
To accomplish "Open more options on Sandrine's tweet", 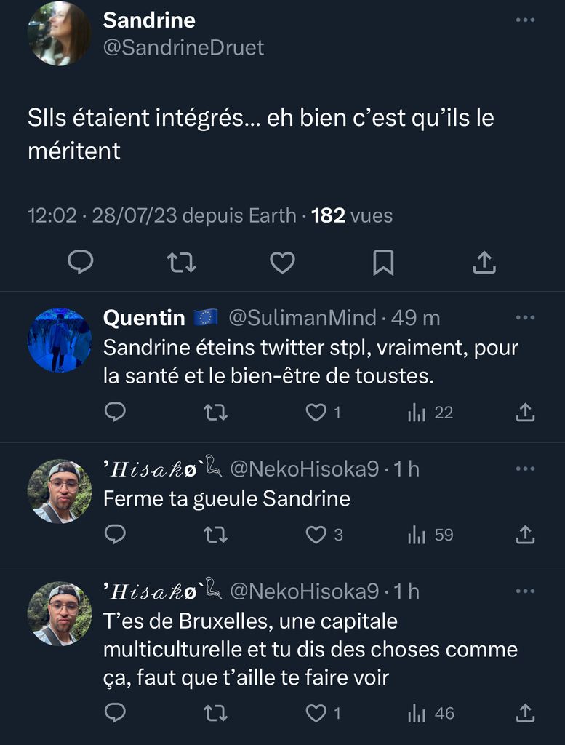I will point(525,20).
